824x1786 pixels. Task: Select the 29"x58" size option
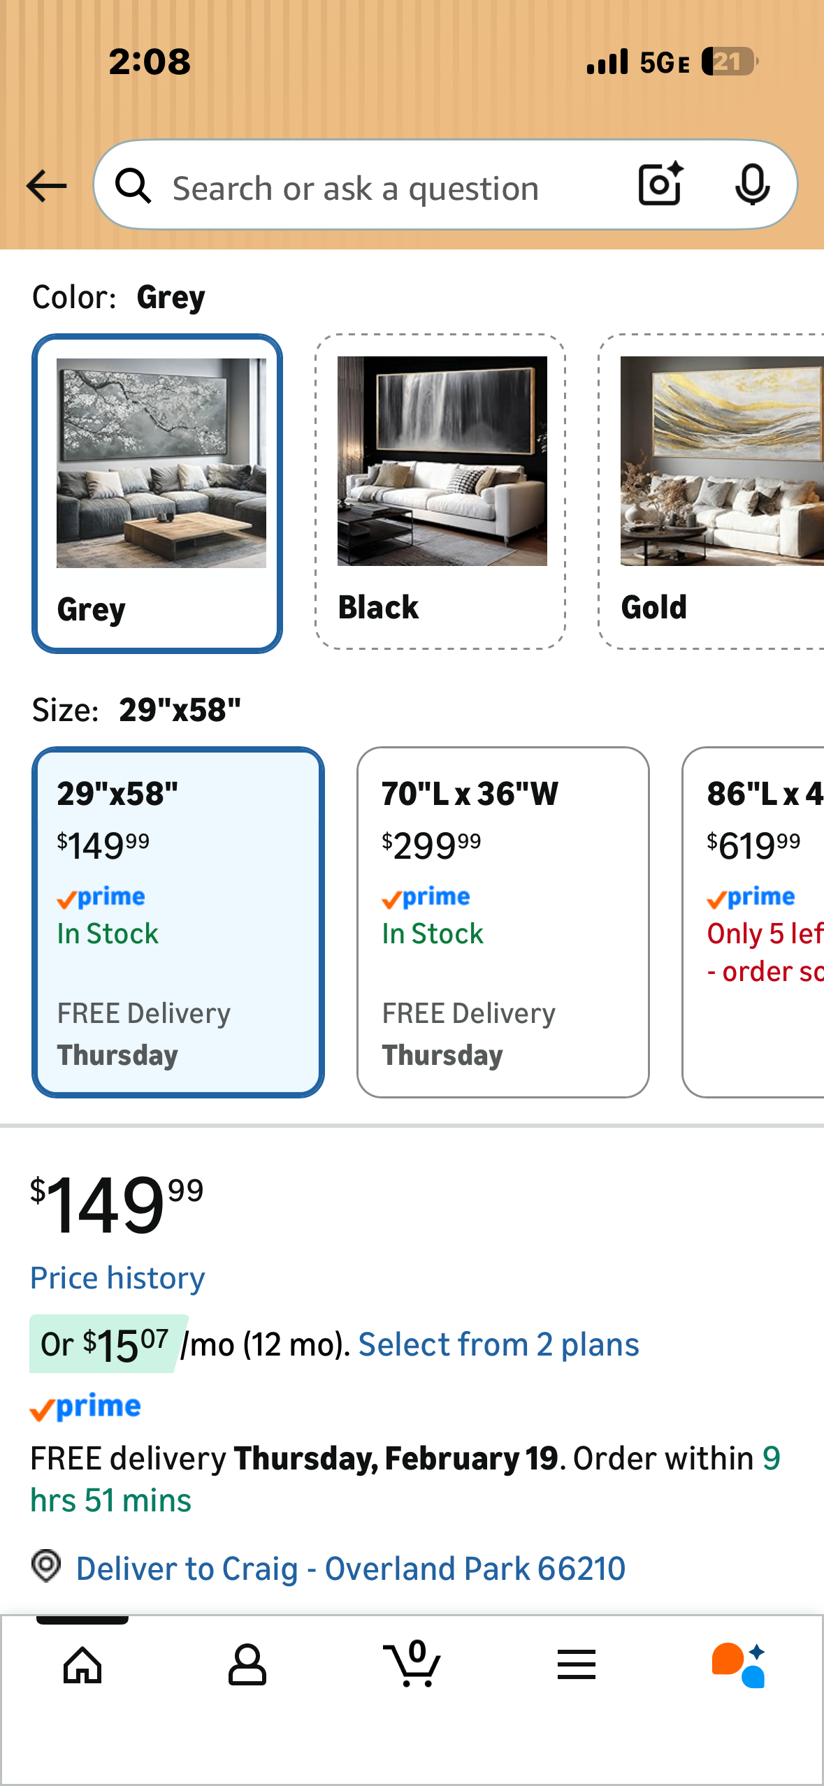pos(178,922)
